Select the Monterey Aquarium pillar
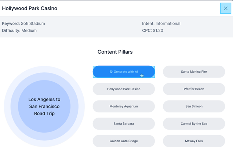Image resolution: width=233 pixels, height=162 pixels. click(x=124, y=107)
